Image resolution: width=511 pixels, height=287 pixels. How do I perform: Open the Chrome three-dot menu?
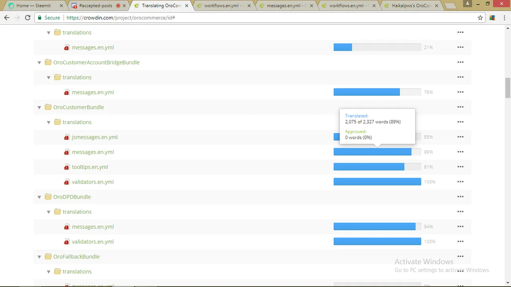pos(504,18)
